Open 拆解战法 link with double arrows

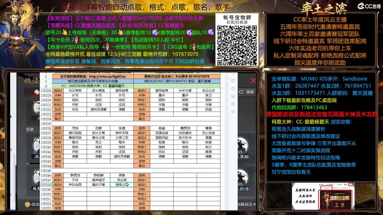[247, 204]
